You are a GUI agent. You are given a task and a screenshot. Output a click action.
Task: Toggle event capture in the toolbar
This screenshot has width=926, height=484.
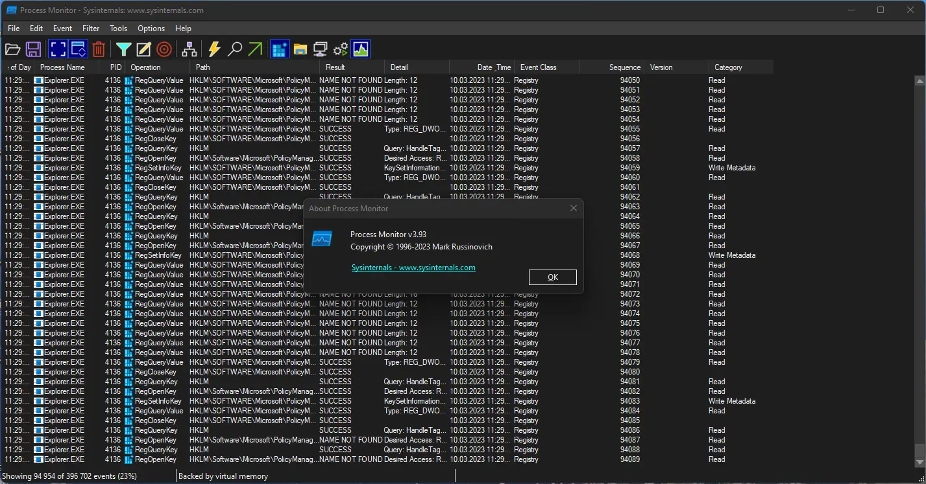click(58, 49)
